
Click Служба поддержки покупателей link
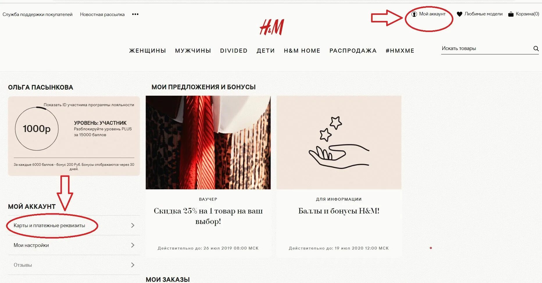[37, 14]
